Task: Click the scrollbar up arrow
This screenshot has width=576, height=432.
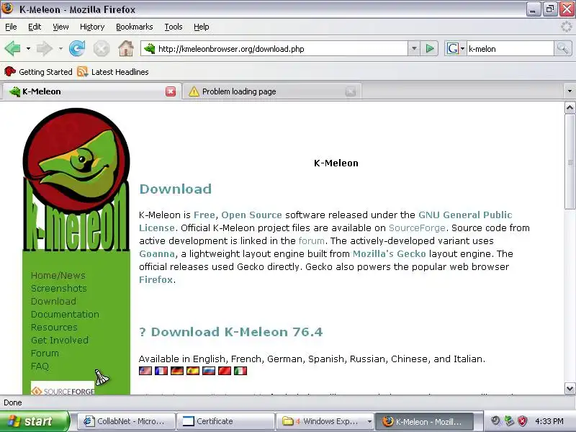Action: coord(570,107)
